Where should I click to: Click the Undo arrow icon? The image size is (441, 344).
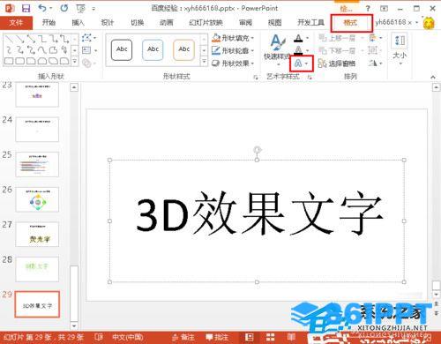tap(42, 8)
